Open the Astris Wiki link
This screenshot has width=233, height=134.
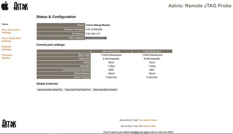[149, 126]
